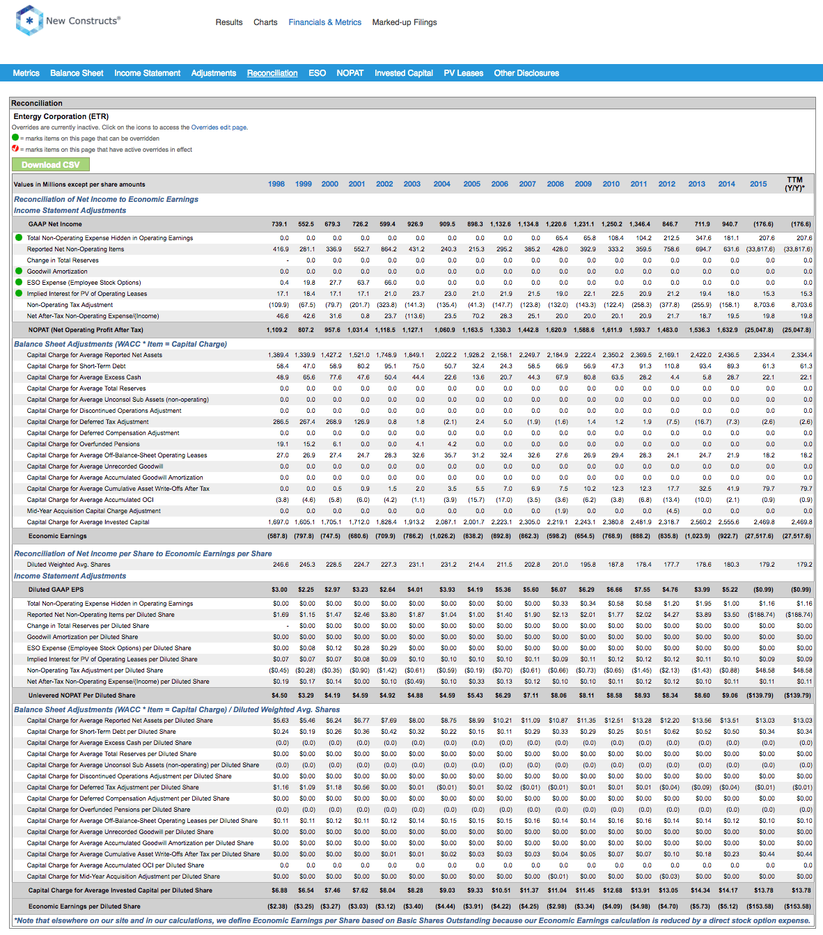Screen dimensions: 823x935
Task: Open the Balance Sheet section
Action: click(77, 73)
